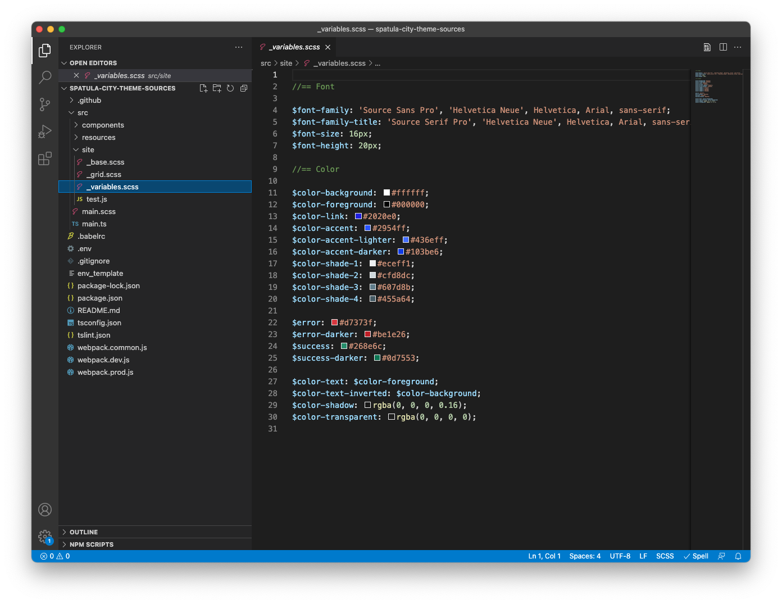Open the Source Control view
Image resolution: width=782 pixels, height=604 pixels.
tap(45, 104)
